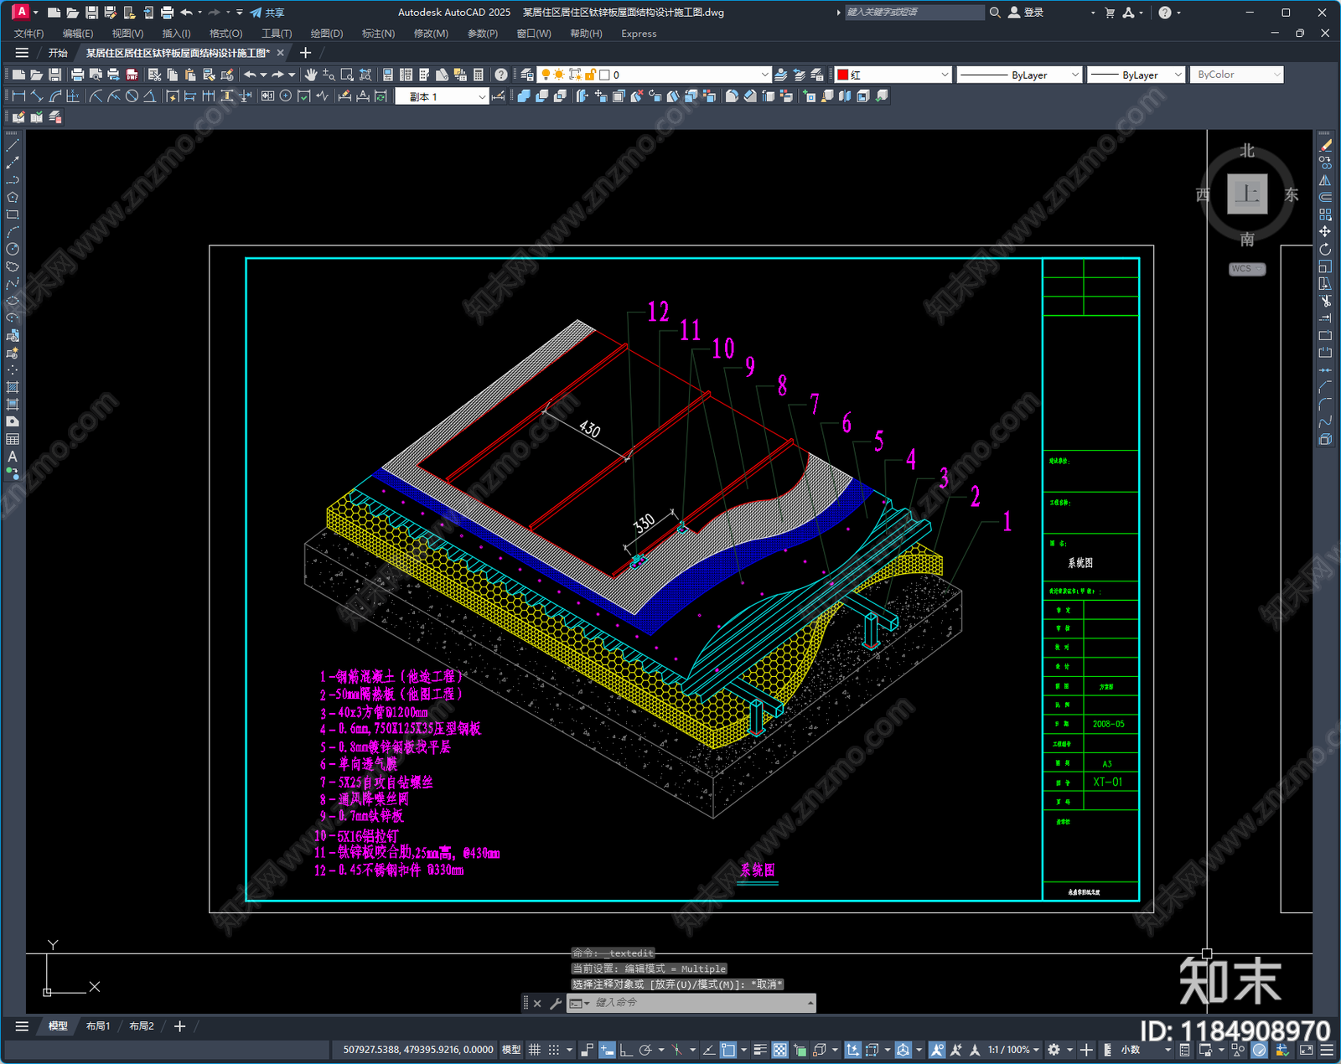Click the Linear dimension tool icon
The image size is (1341, 1064).
[18, 96]
